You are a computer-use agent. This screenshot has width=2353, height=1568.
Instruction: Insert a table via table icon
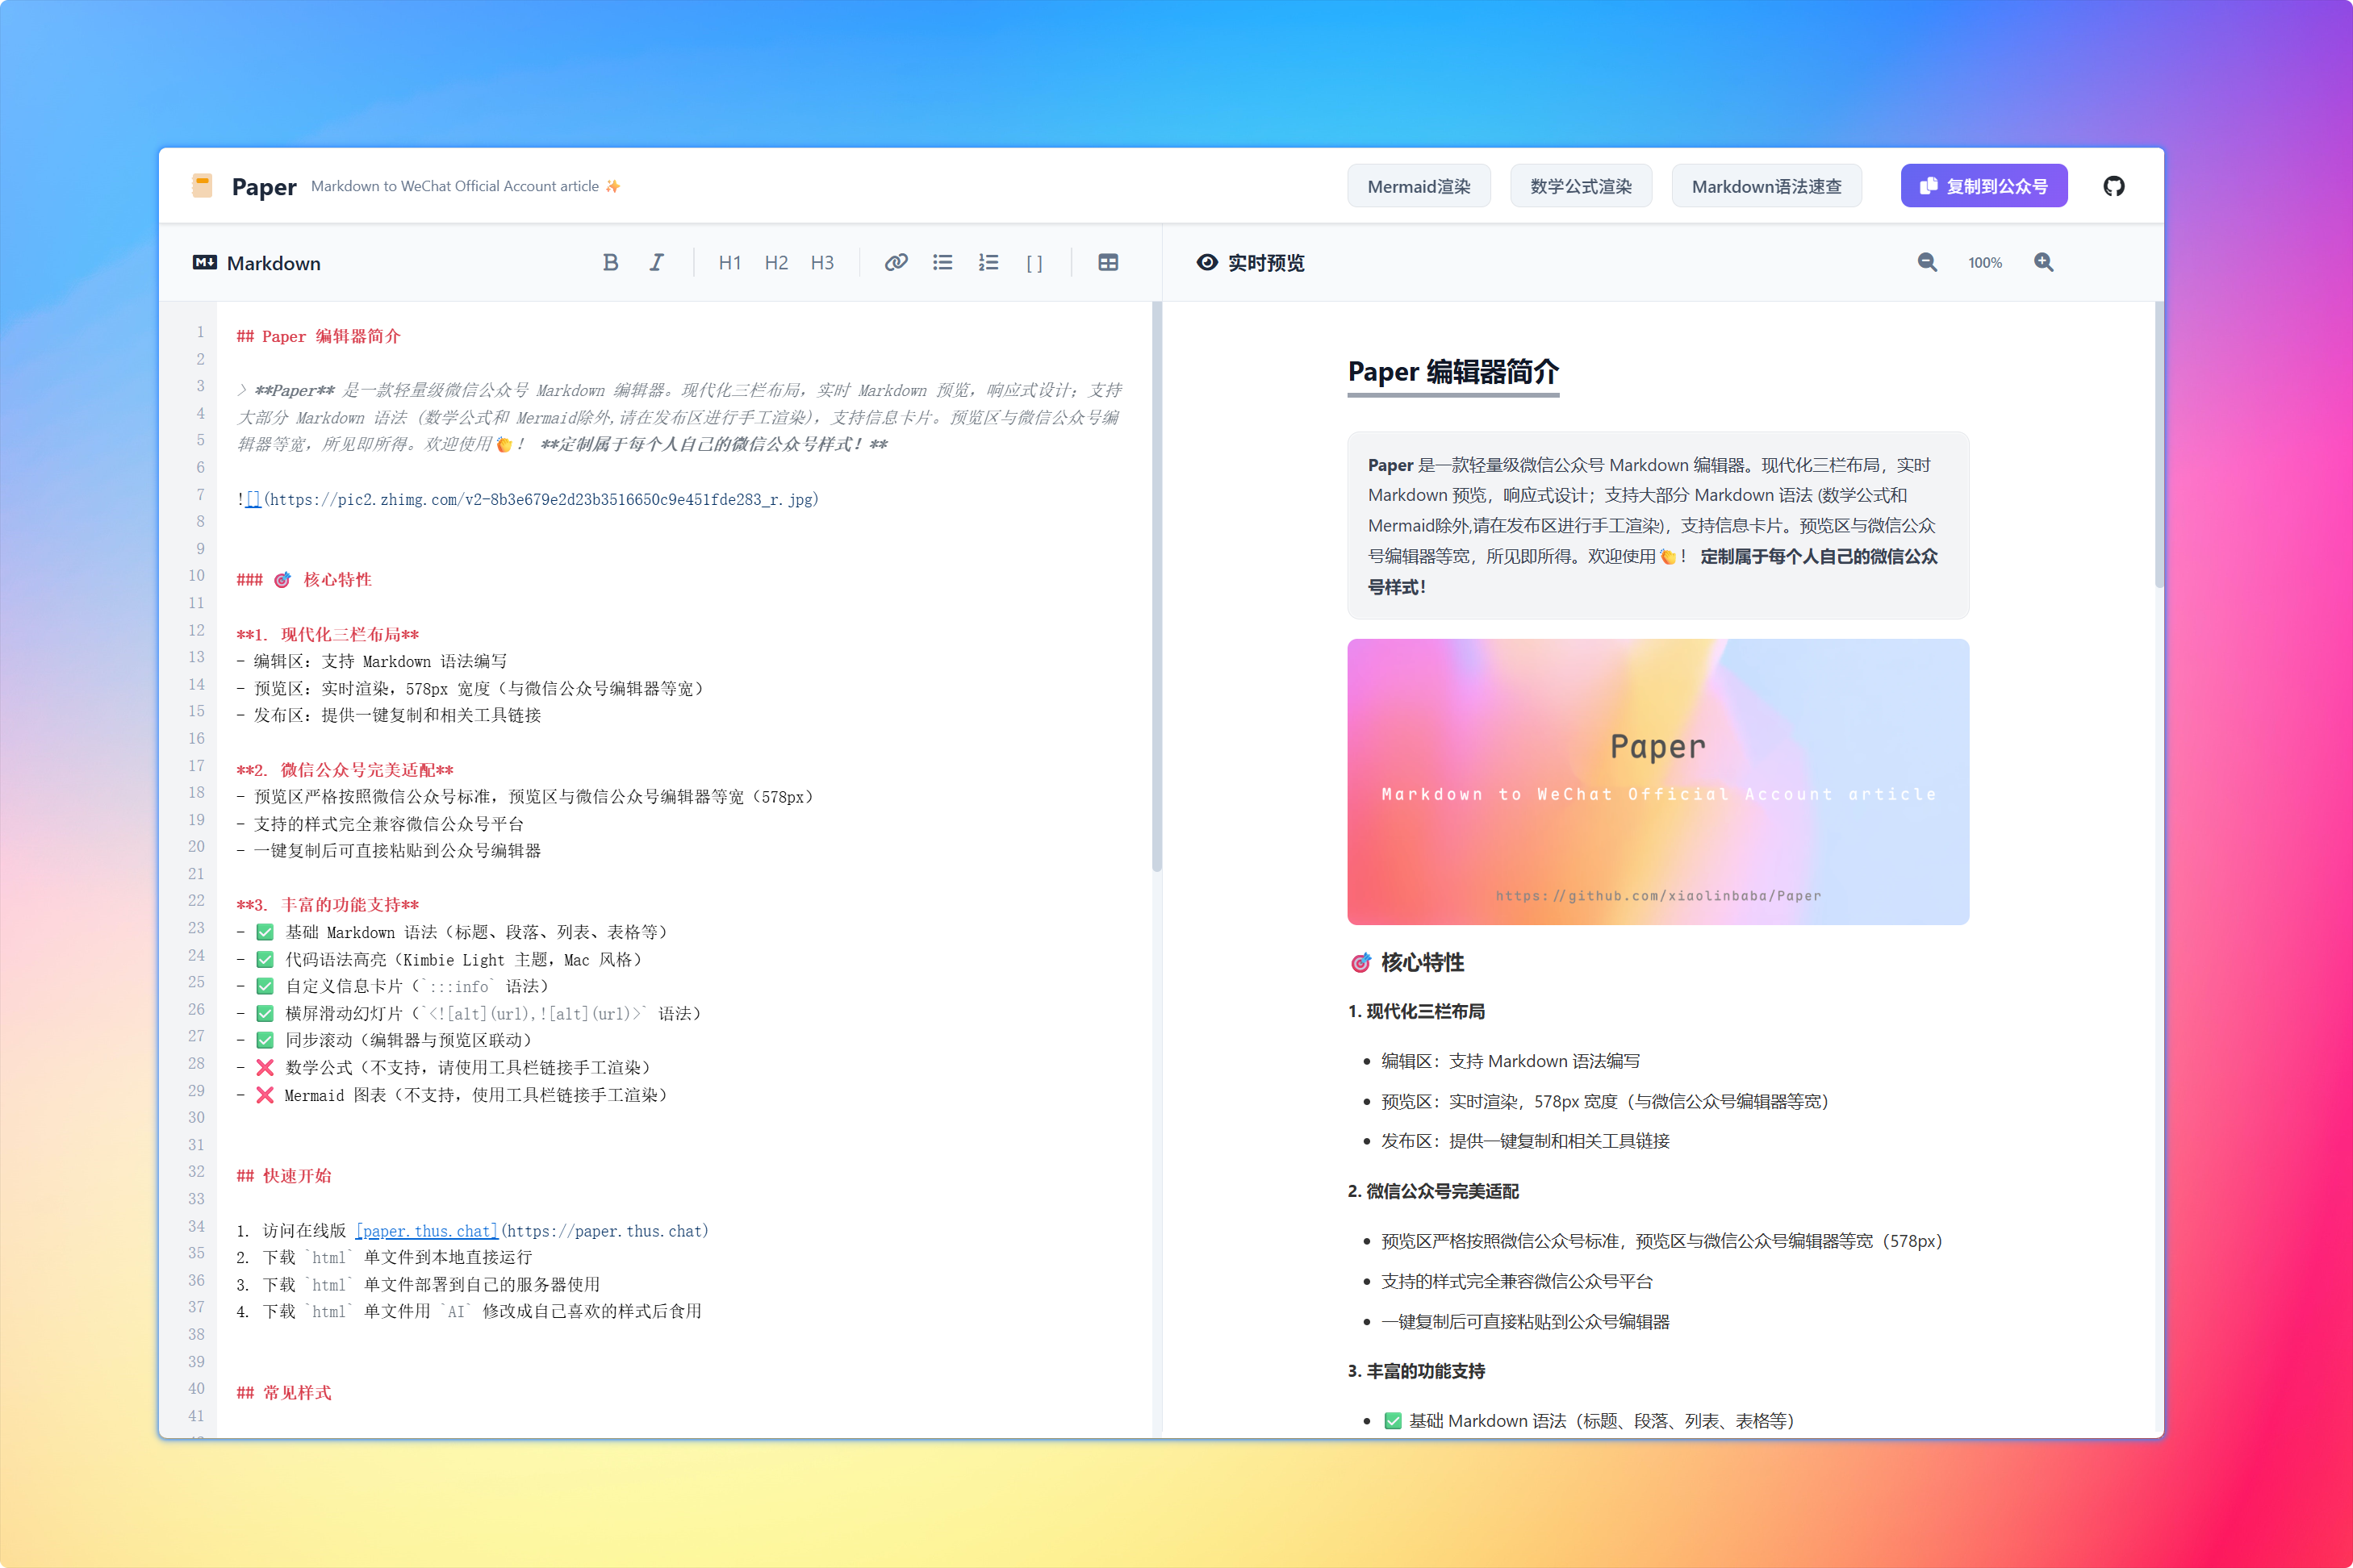coord(1107,262)
